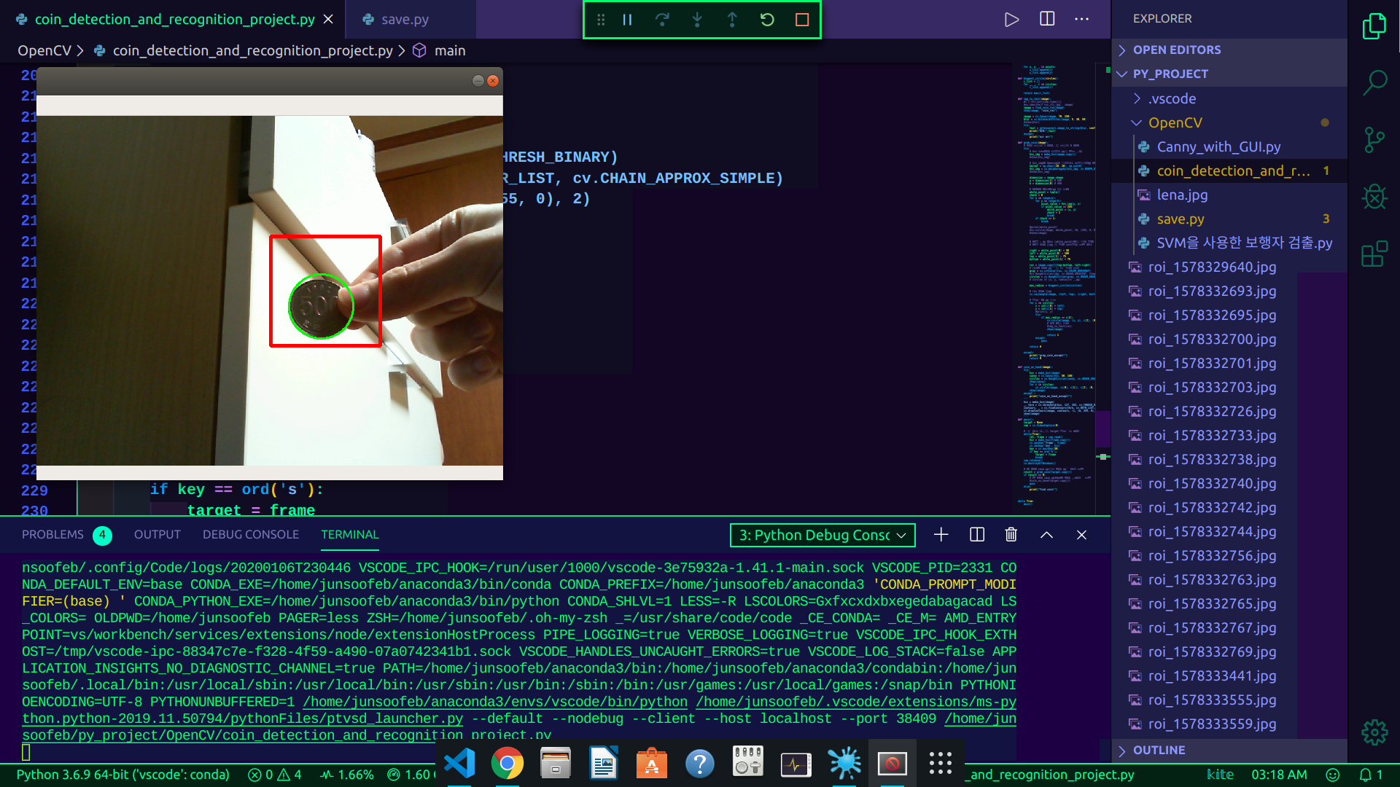Select roi_1578333441.jpg in the explorer
The height and width of the screenshot is (787, 1400).
1213,676
